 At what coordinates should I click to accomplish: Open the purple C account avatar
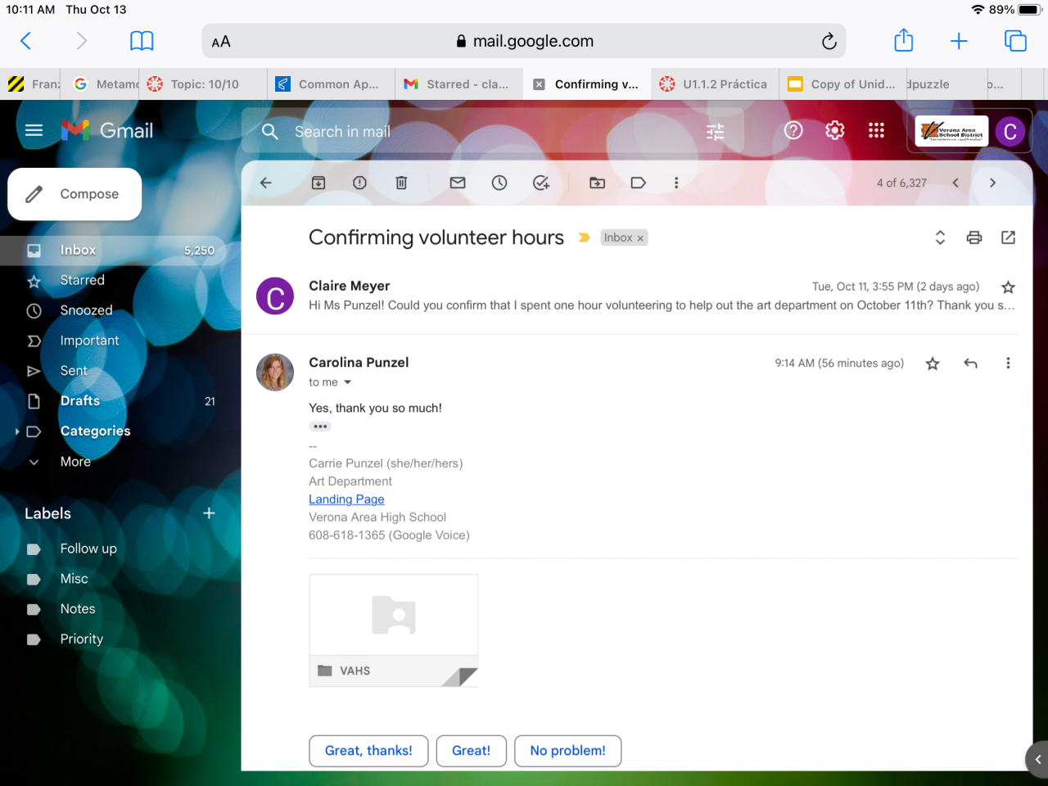(x=1010, y=131)
